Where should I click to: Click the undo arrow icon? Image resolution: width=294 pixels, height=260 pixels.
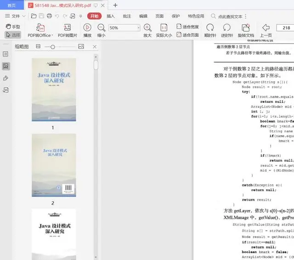[57, 16]
